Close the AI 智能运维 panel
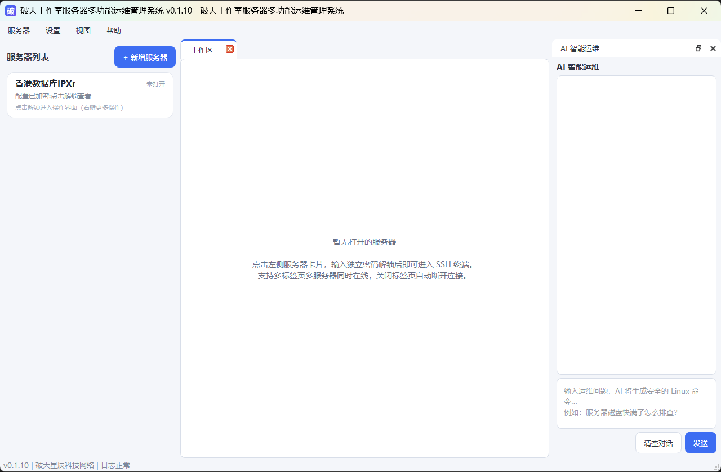The width and height of the screenshot is (721, 472). click(713, 48)
